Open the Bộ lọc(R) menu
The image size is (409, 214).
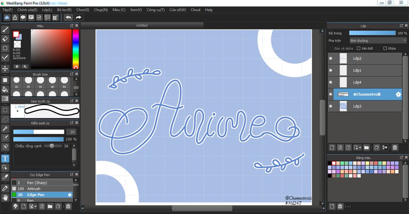click(x=64, y=10)
